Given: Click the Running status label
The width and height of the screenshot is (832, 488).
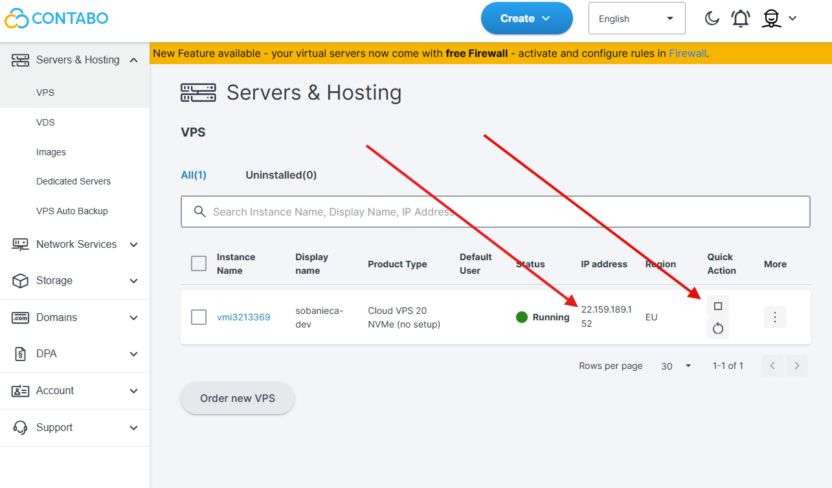Looking at the screenshot, I should tap(551, 317).
